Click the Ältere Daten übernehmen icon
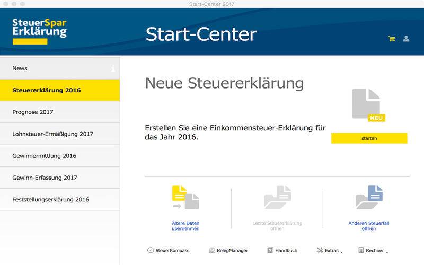This screenshot has height=265, width=424. tap(185, 197)
